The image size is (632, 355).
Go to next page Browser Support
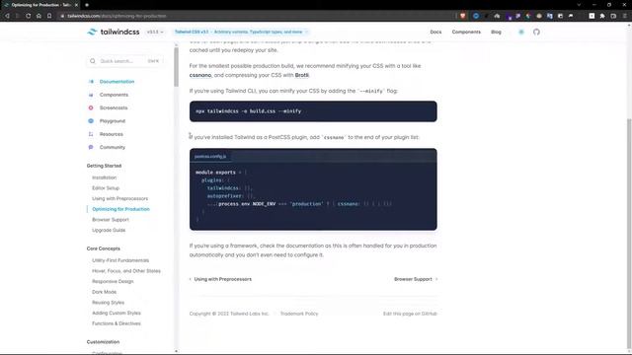click(x=416, y=279)
